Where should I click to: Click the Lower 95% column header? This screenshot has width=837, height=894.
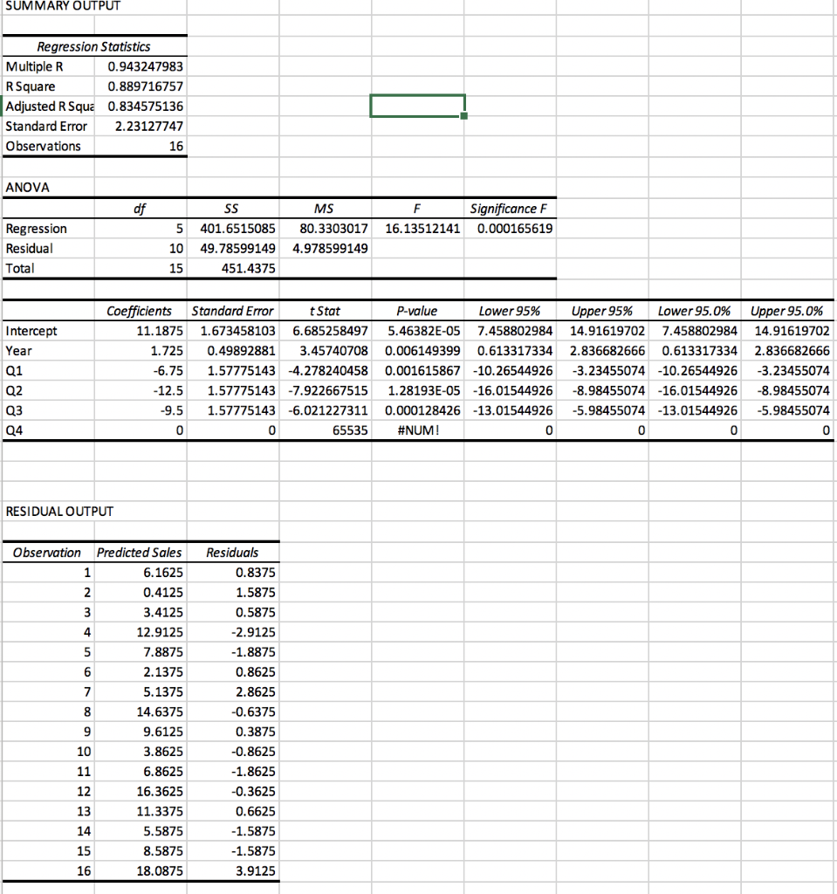coord(509,311)
